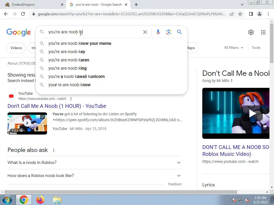Image resolution: width=274 pixels, height=205 pixels.
Task: Click in the Google search input
Action: (94, 32)
